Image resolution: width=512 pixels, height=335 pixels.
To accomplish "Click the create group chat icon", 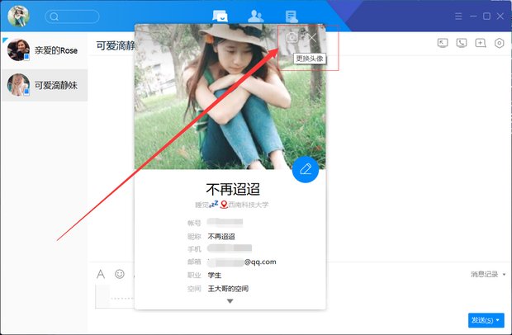I will 481,43.
